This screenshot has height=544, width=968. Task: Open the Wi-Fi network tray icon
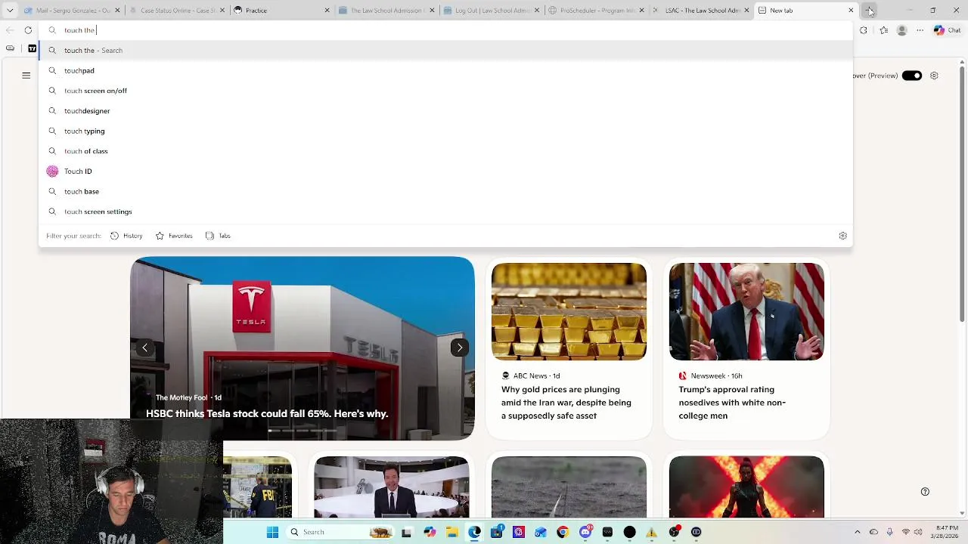(905, 532)
